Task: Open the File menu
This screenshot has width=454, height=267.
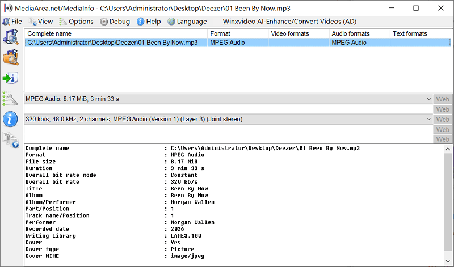Action: coord(12,22)
